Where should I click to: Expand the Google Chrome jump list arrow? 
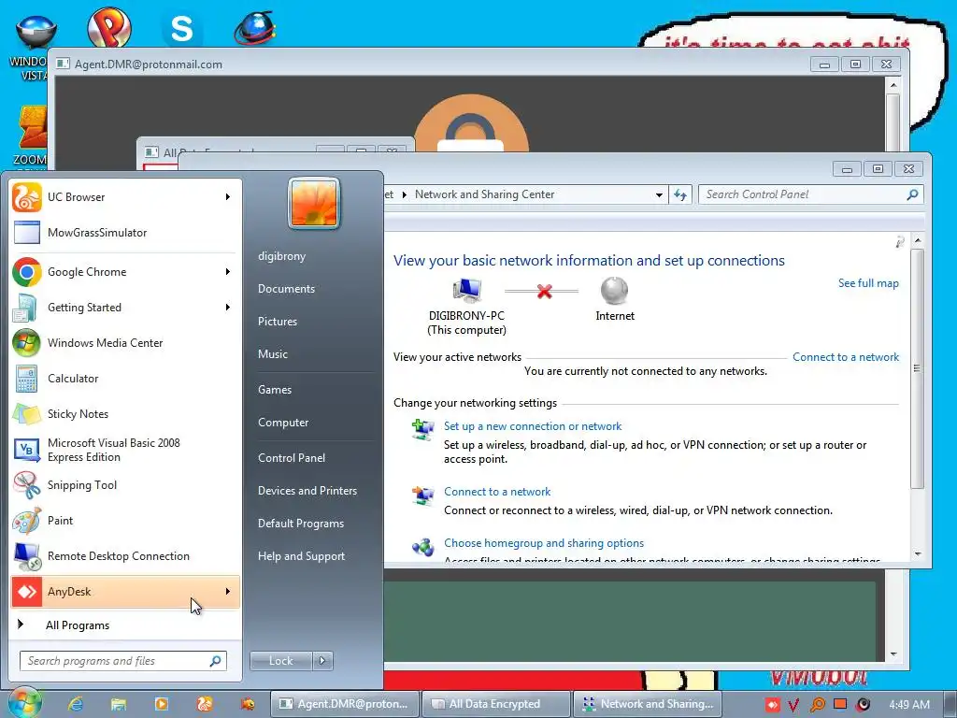228,272
